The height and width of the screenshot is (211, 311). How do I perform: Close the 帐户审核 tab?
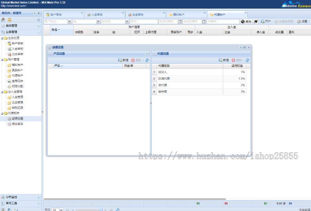82,12
